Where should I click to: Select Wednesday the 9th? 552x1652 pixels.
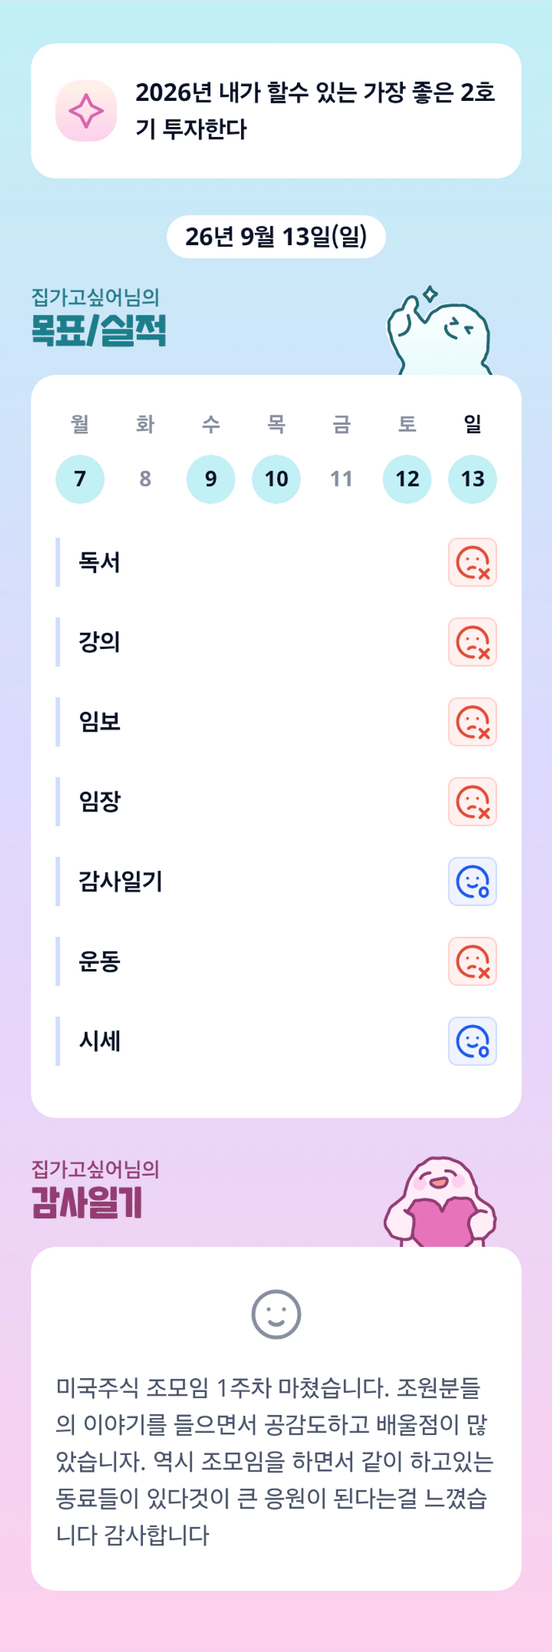211,479
